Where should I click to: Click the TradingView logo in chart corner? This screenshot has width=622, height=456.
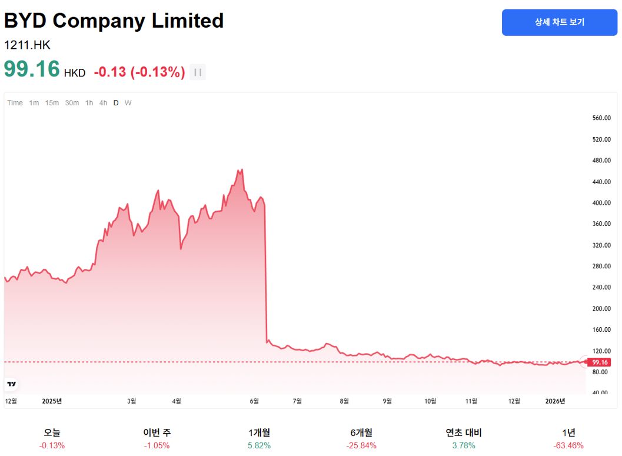tap(12, 384)
